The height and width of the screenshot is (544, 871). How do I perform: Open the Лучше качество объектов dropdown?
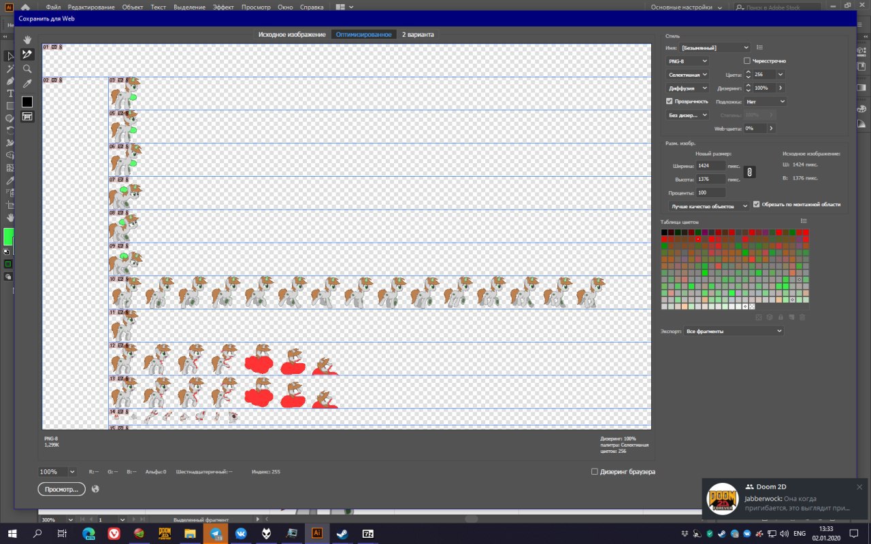tap(708, 205)
